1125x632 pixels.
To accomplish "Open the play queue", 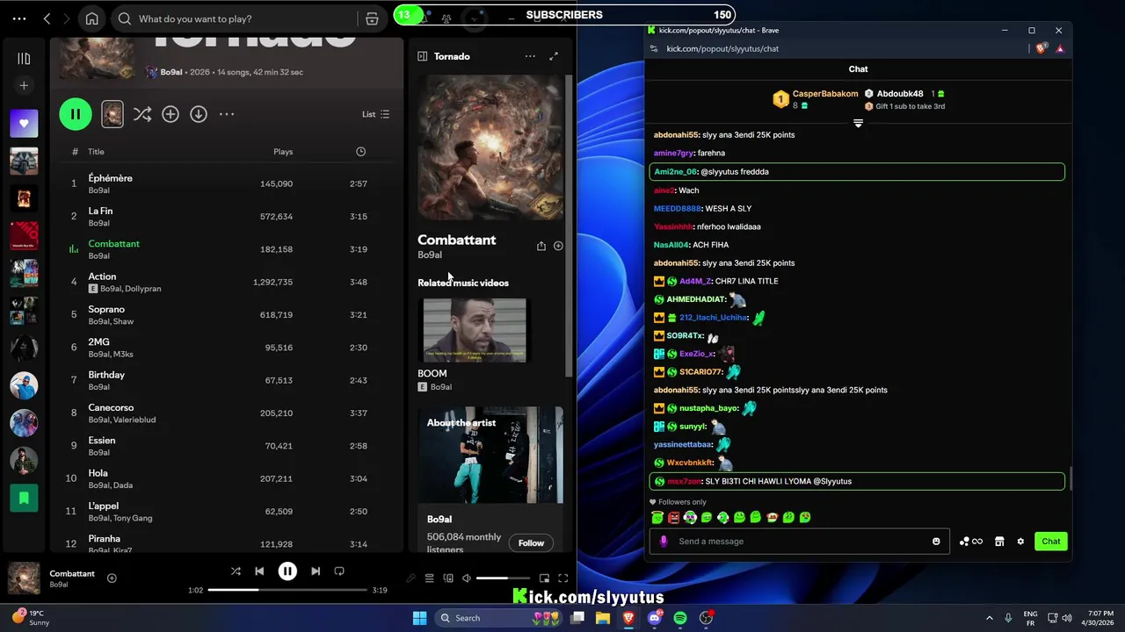I will tap(430, 578).
